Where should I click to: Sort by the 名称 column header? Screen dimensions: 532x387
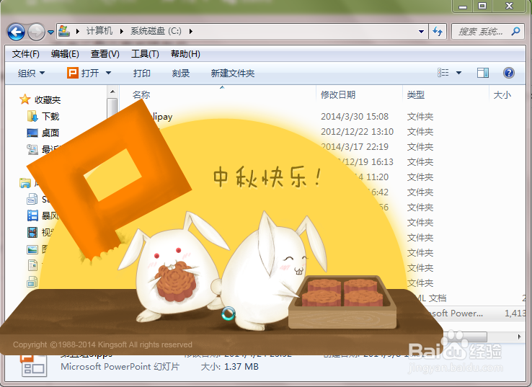[x=141, y=94]
